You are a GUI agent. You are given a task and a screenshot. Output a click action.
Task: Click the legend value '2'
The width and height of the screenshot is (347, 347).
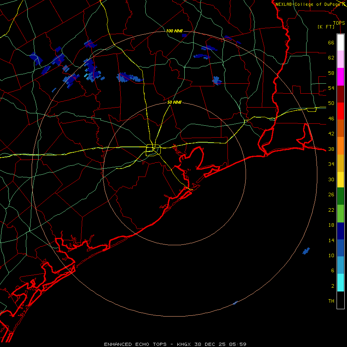[x=332, y=286]
